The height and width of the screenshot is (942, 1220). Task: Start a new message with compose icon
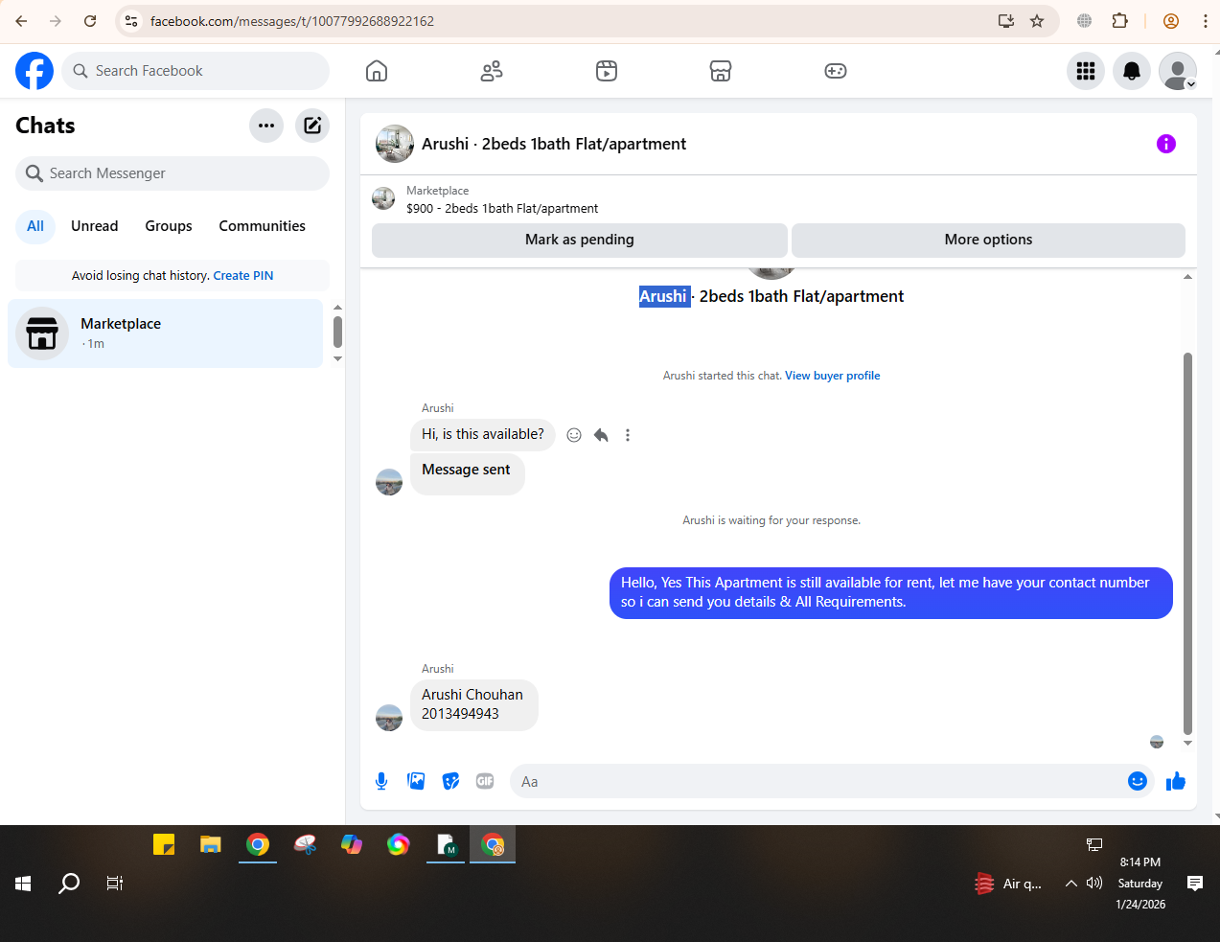(312, 126)
